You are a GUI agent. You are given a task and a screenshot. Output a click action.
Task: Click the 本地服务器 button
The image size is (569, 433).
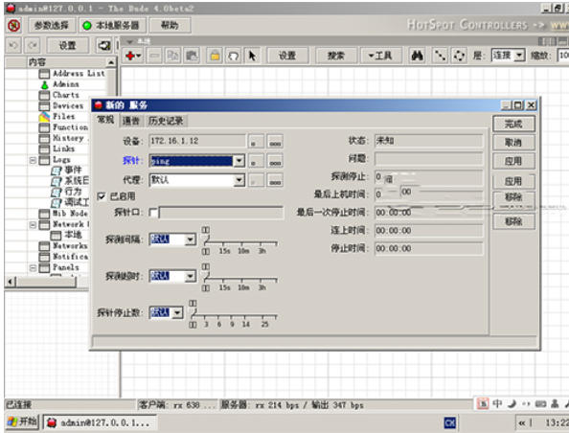click(x=112, y=26)
